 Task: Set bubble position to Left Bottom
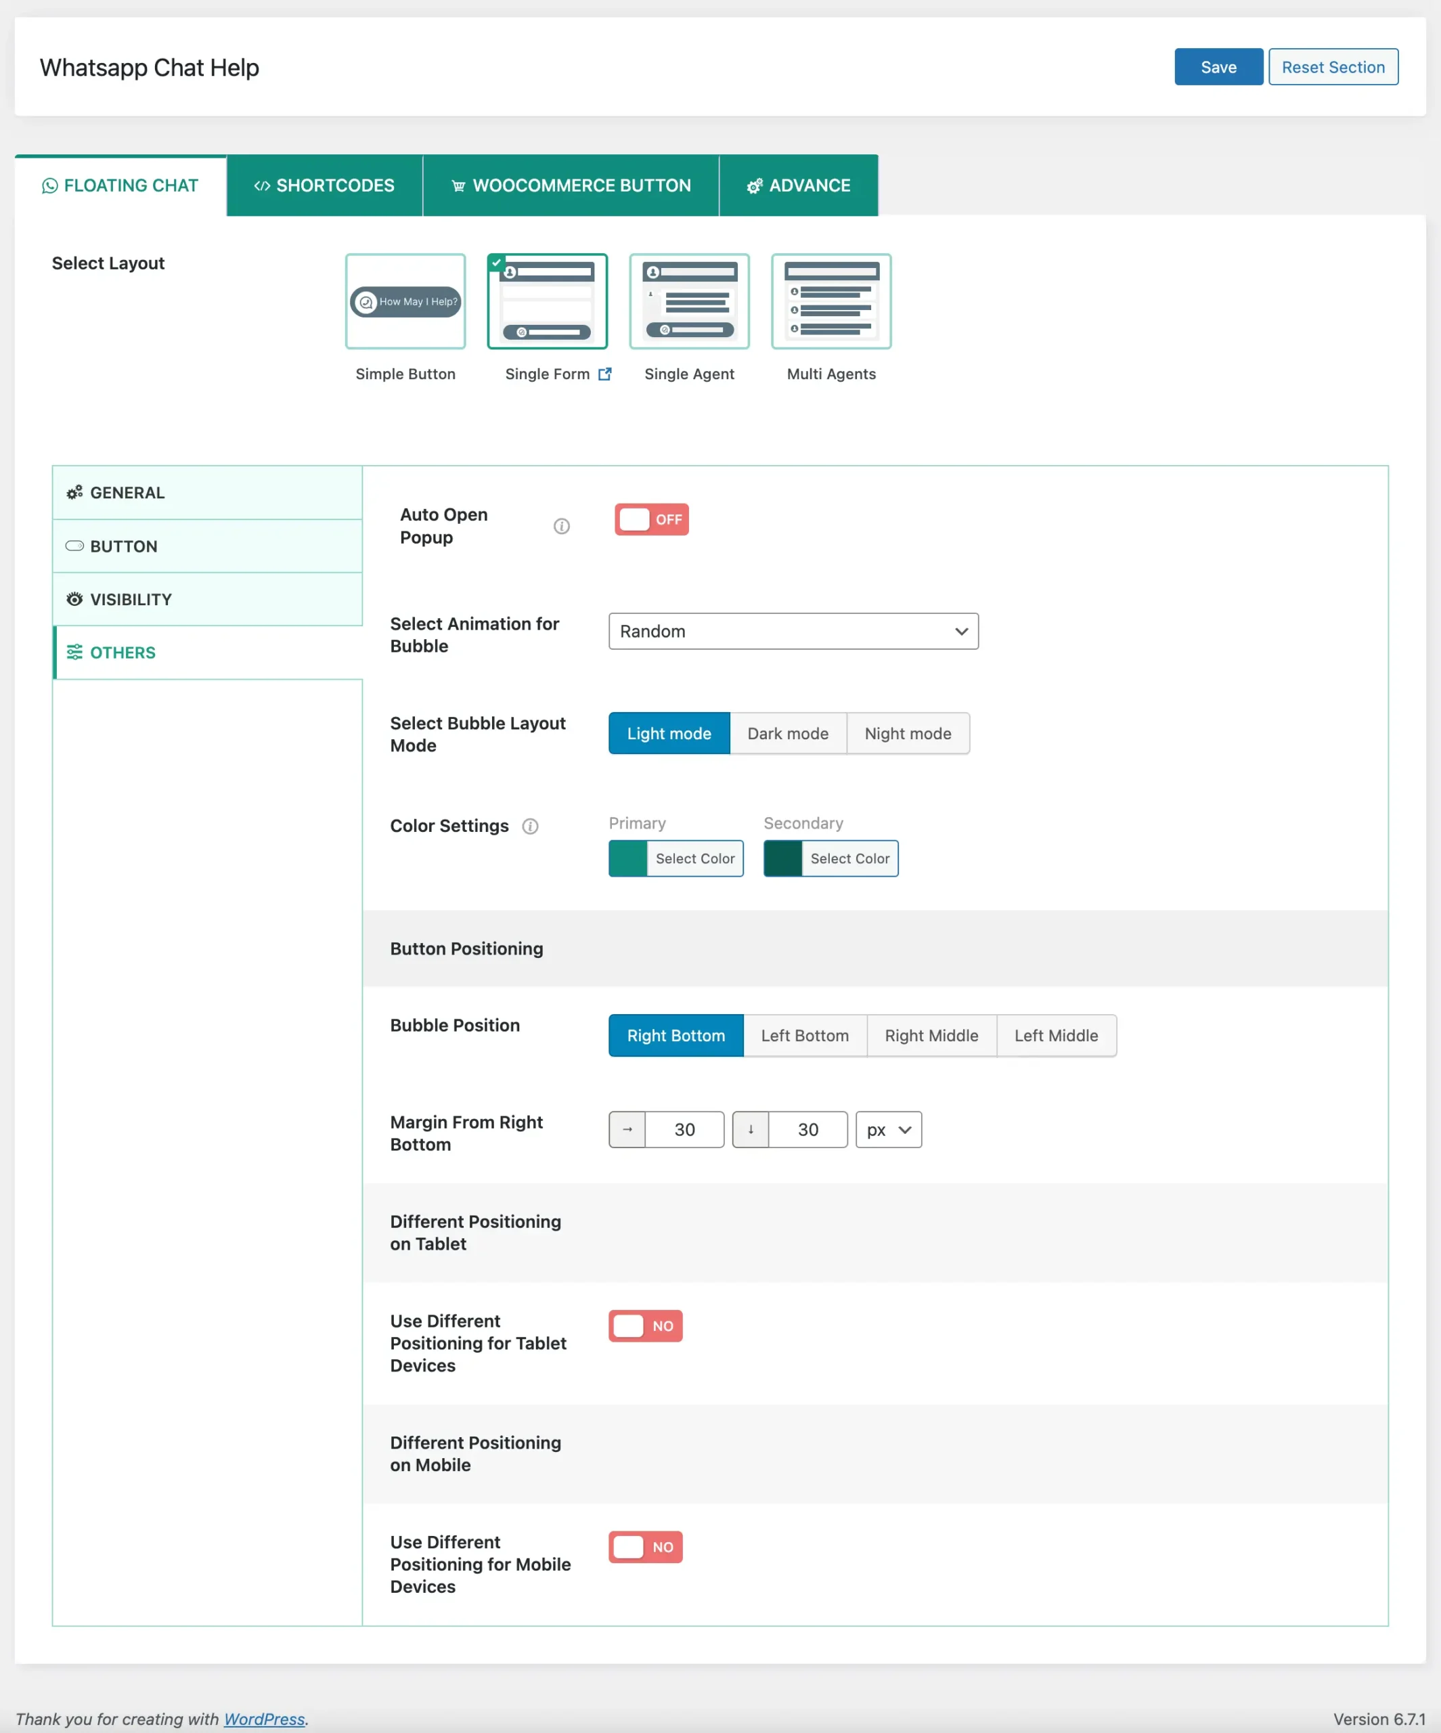(x=805, y=1036)
